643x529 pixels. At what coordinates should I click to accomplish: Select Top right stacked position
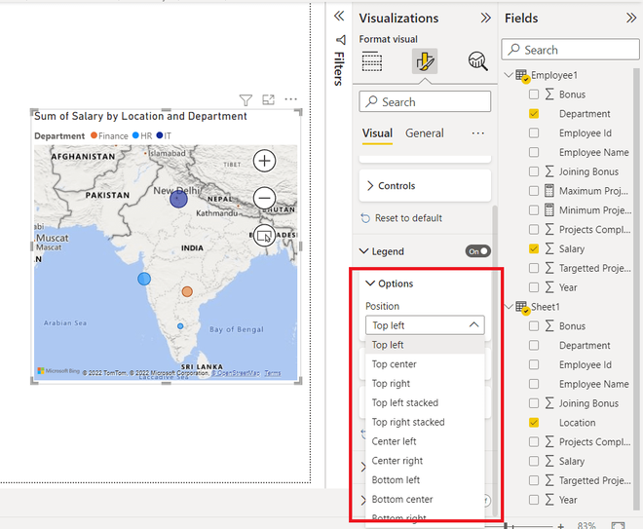425,422
